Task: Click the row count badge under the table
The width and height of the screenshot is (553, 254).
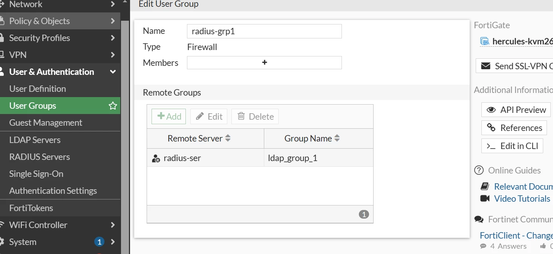Action: [x=364, y=214]
